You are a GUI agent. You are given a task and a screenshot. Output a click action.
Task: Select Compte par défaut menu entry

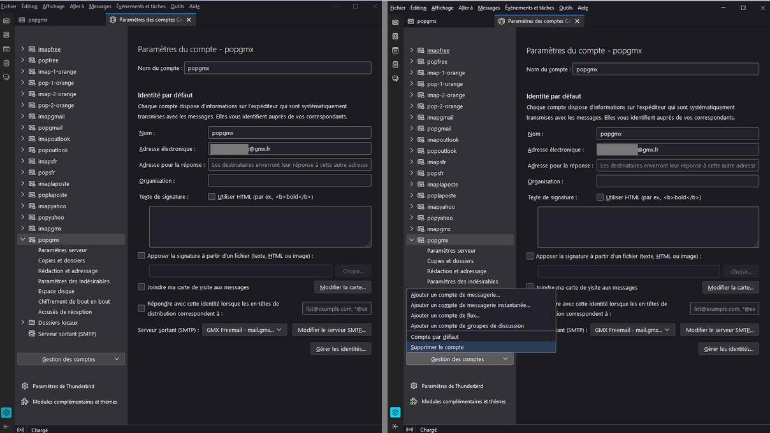point(481,337)
